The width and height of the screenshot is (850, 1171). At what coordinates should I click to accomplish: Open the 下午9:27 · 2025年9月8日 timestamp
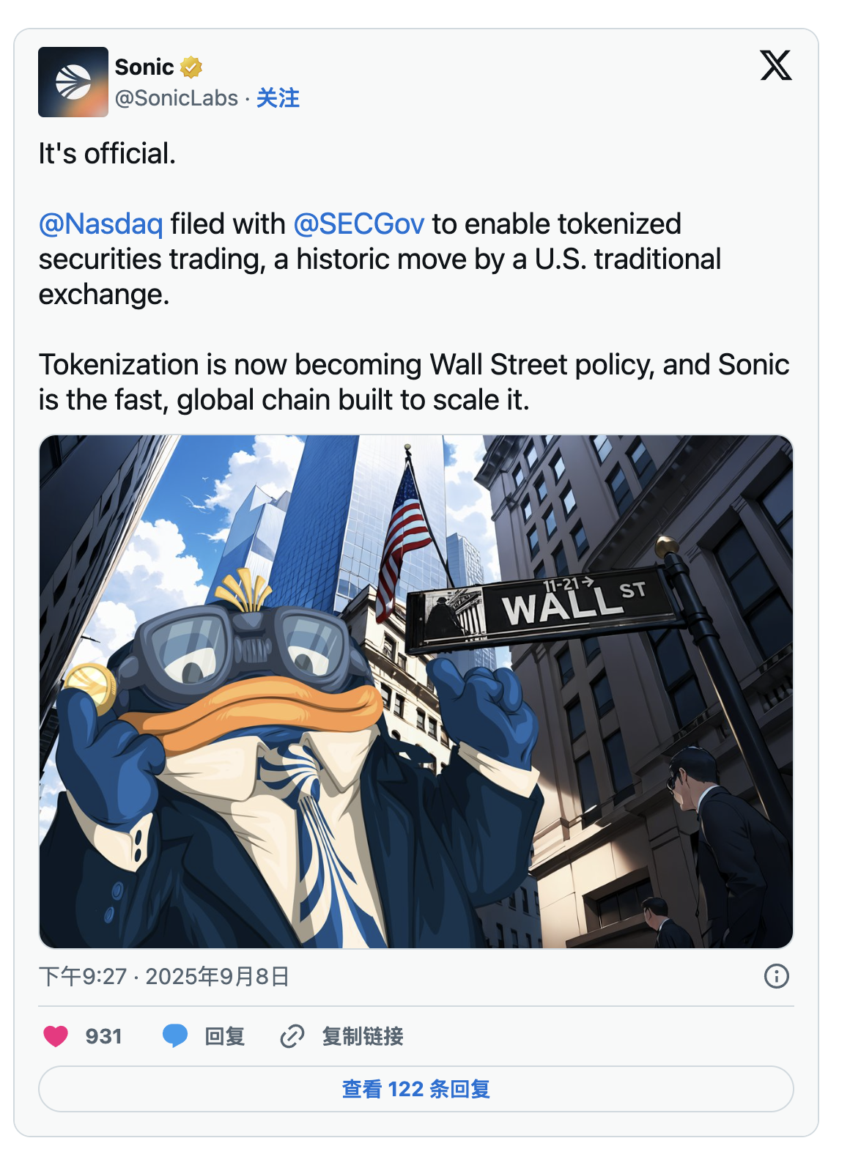click(x=164, y=976)
